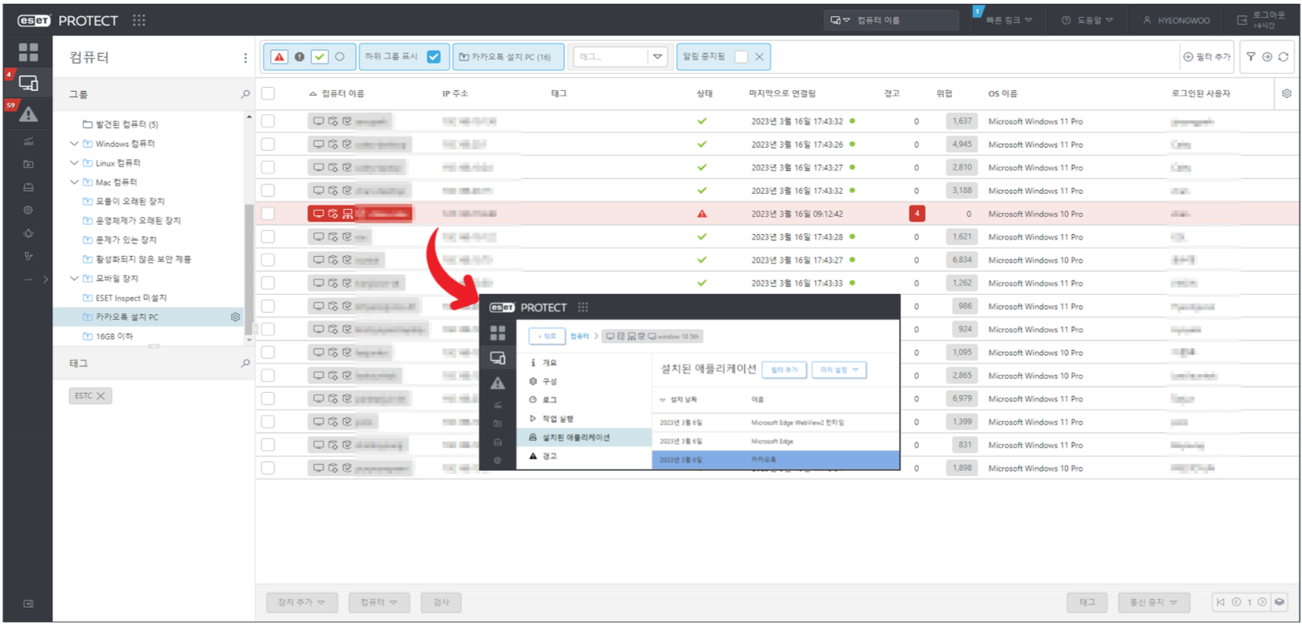Open search type dropdown beside 컴퓨터 이름

pos(840,20)
